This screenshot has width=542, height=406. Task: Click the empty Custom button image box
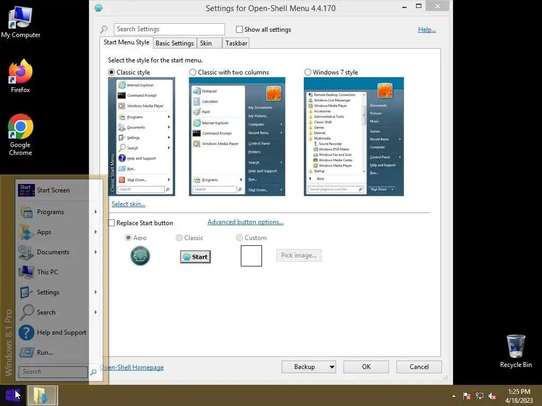pyautogui.click(x=251, y=256)
